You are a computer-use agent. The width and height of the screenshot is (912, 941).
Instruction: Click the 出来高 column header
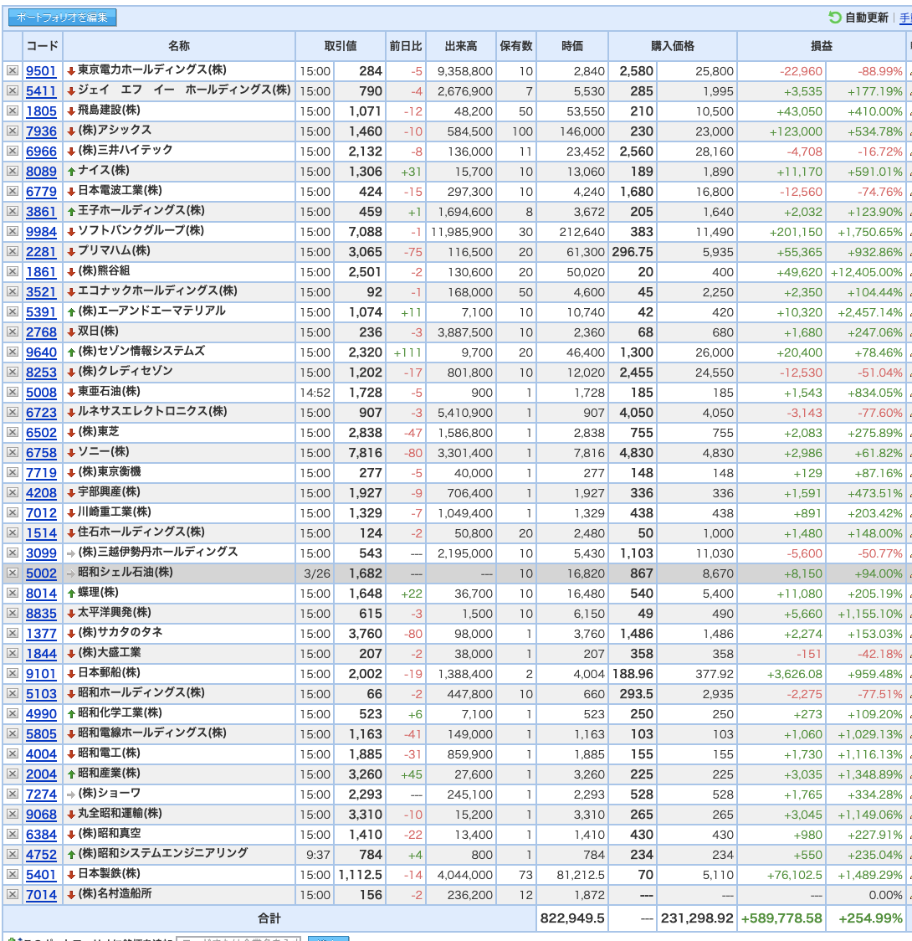[460, 45]
